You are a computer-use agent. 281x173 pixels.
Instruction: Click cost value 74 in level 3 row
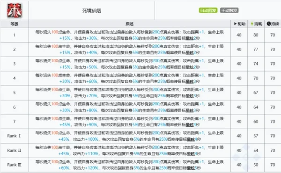(x=256, y=64)
